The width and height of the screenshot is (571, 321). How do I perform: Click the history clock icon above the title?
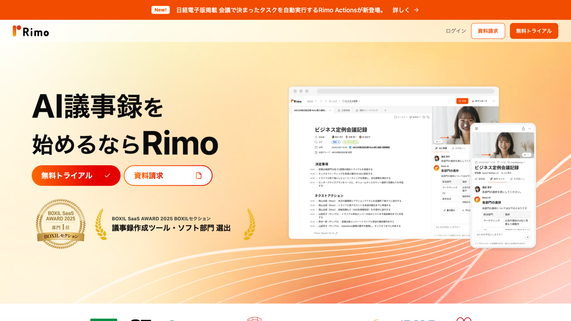point(424,117)
